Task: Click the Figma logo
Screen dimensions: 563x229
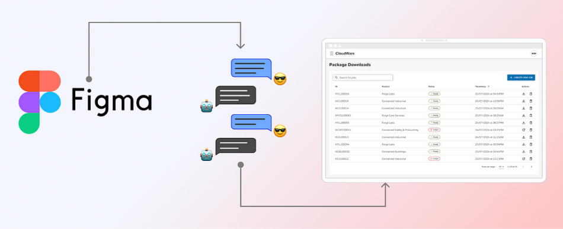Action: coord(40,102)
